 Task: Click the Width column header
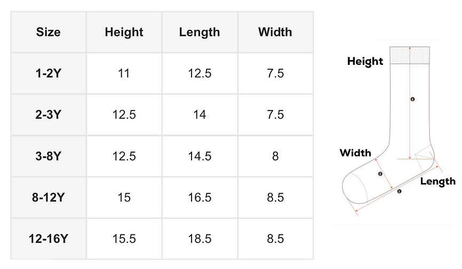pos(275,32)
